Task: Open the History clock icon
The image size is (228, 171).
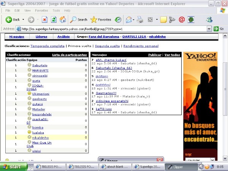Action: [118, 20]
